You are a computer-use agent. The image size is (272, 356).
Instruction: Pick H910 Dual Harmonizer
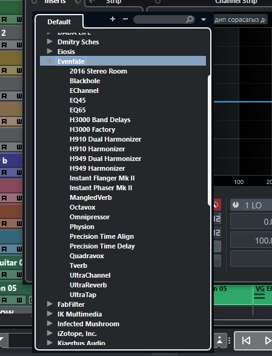click(105, 139)
